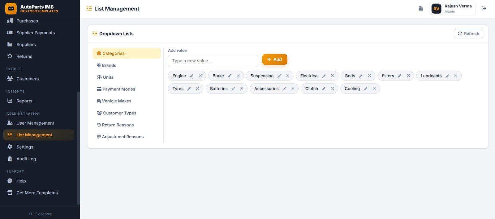495x219 pixels.
Task: Open Returns in the sidebar
Action: [39, 56]
